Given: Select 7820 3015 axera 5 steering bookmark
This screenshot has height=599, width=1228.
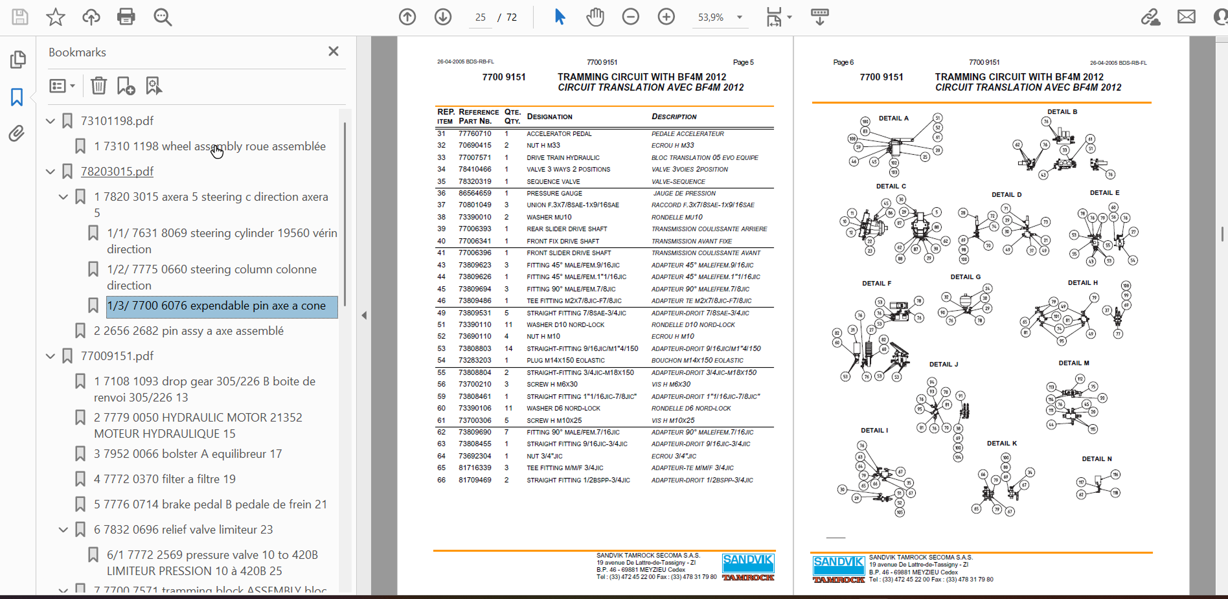Looking at the screenshot, I should [x=211, y=205].
